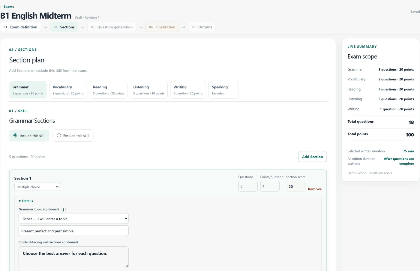
Task: Click the custom grammar topic text field
Action: (73, 231)
